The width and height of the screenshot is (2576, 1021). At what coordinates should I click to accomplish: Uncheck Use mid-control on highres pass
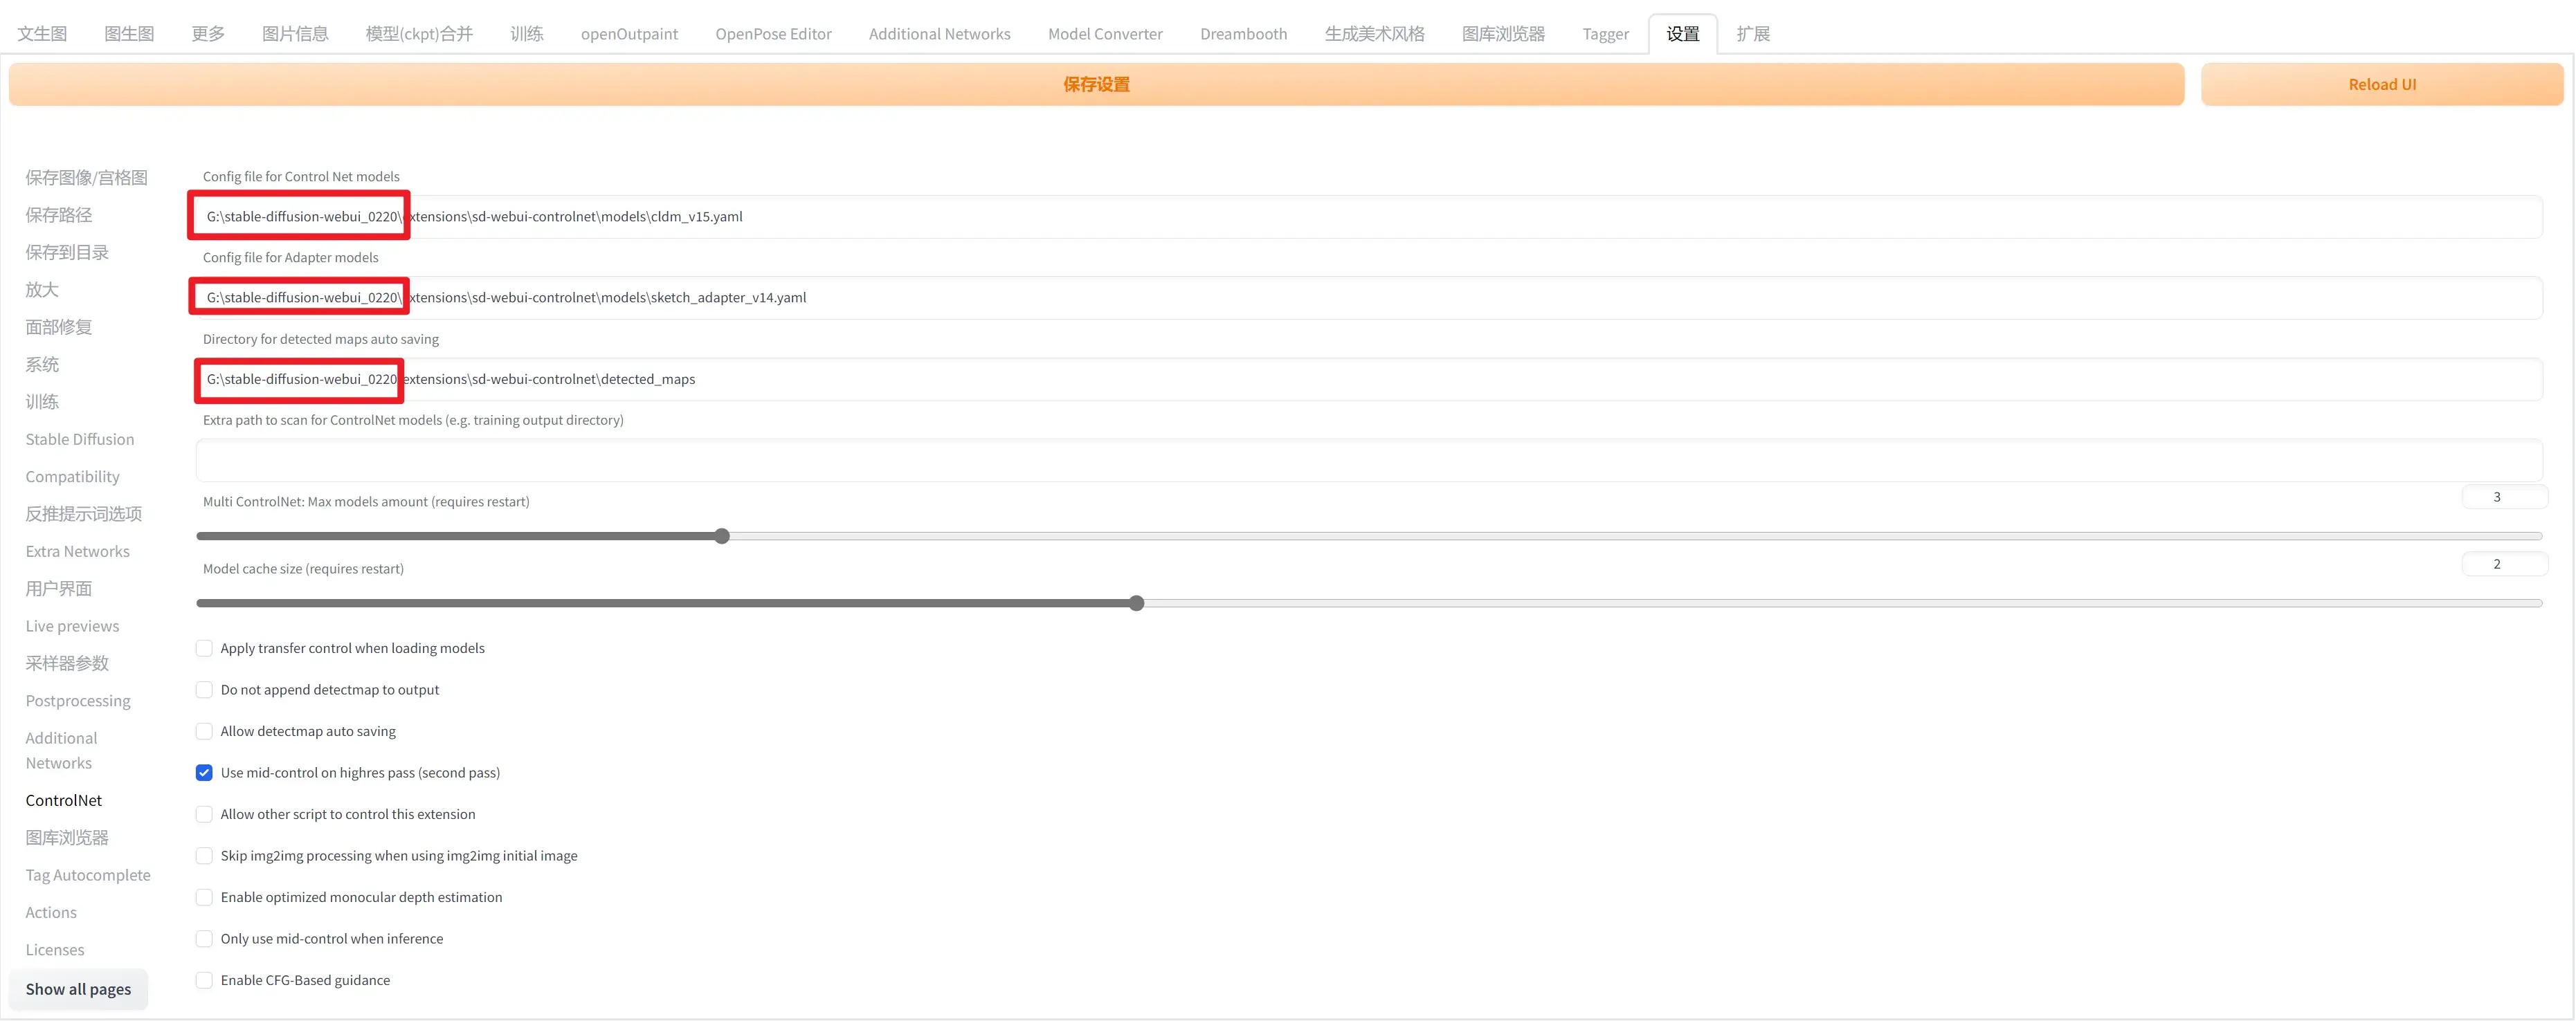[x=204, y=772]
